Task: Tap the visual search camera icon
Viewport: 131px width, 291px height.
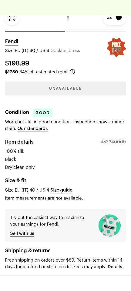Action: coord(12,18)
